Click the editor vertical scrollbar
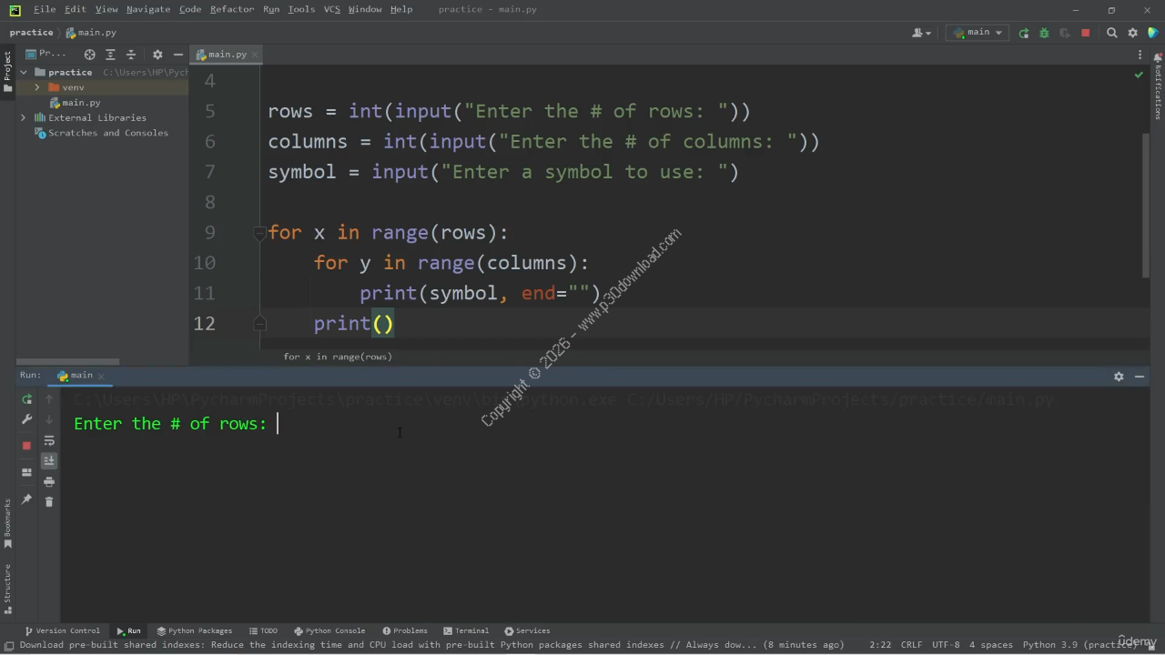The width and height of the screenshot is (1165, 655). pyautogui.click(x=1145, y=204)
